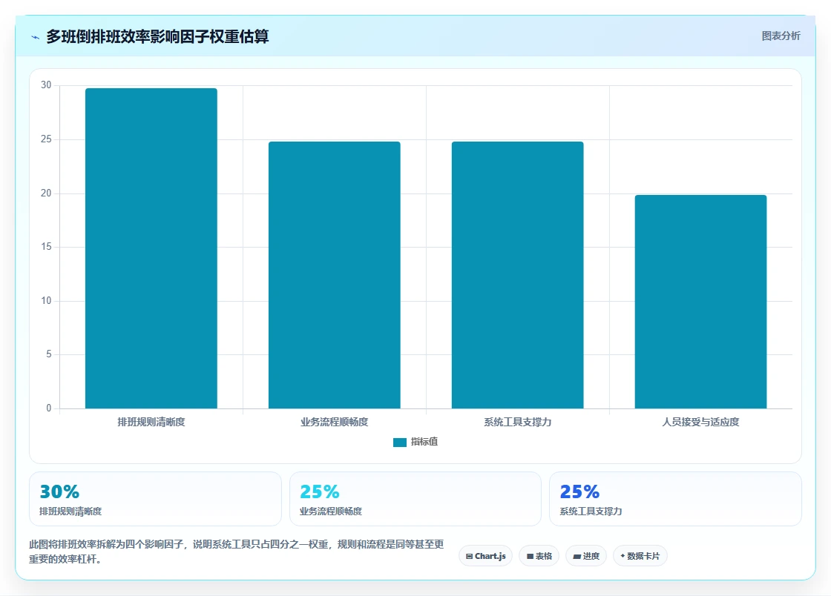This screenshot has height=596, width=831.
Task: Click the 表格 tag chip
Action: [539, 556]
